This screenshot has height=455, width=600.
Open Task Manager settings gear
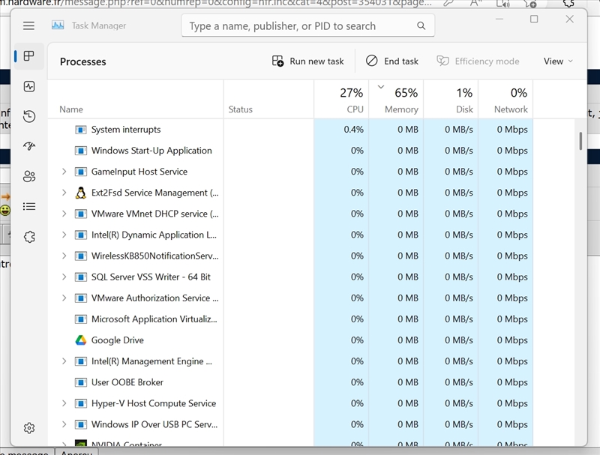point(29,428)
